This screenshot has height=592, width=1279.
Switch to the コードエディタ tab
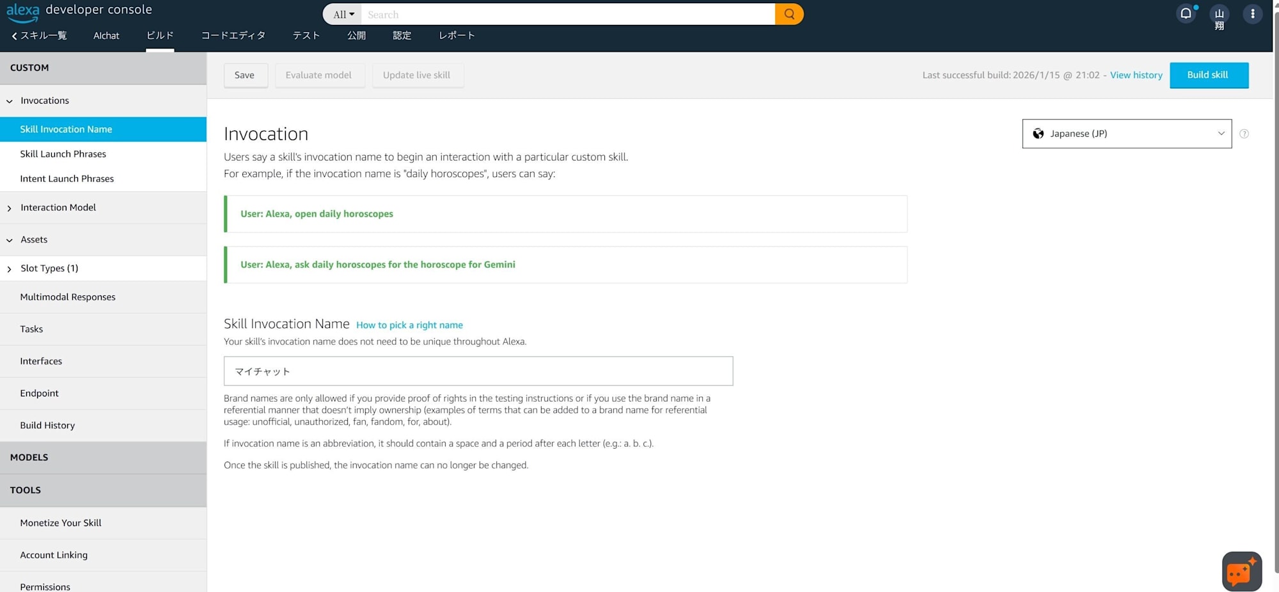[x=233, y=36]
